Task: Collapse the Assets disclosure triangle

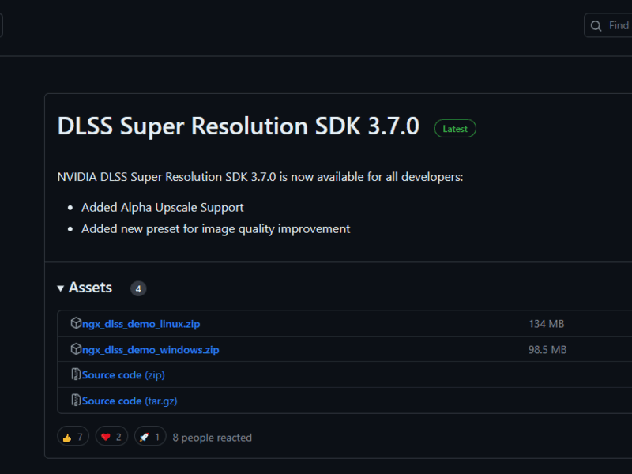Action: coord(61,288)
